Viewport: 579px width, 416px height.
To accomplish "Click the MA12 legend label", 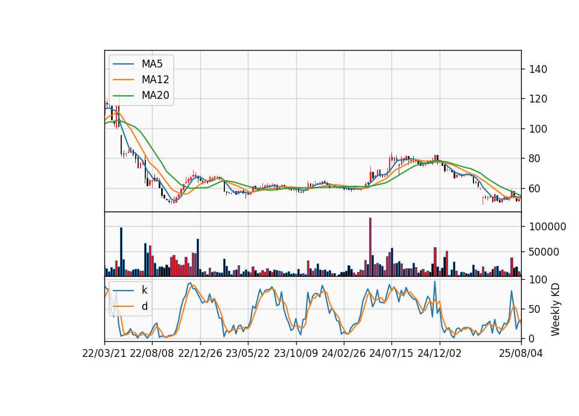I will pos(155,80).
